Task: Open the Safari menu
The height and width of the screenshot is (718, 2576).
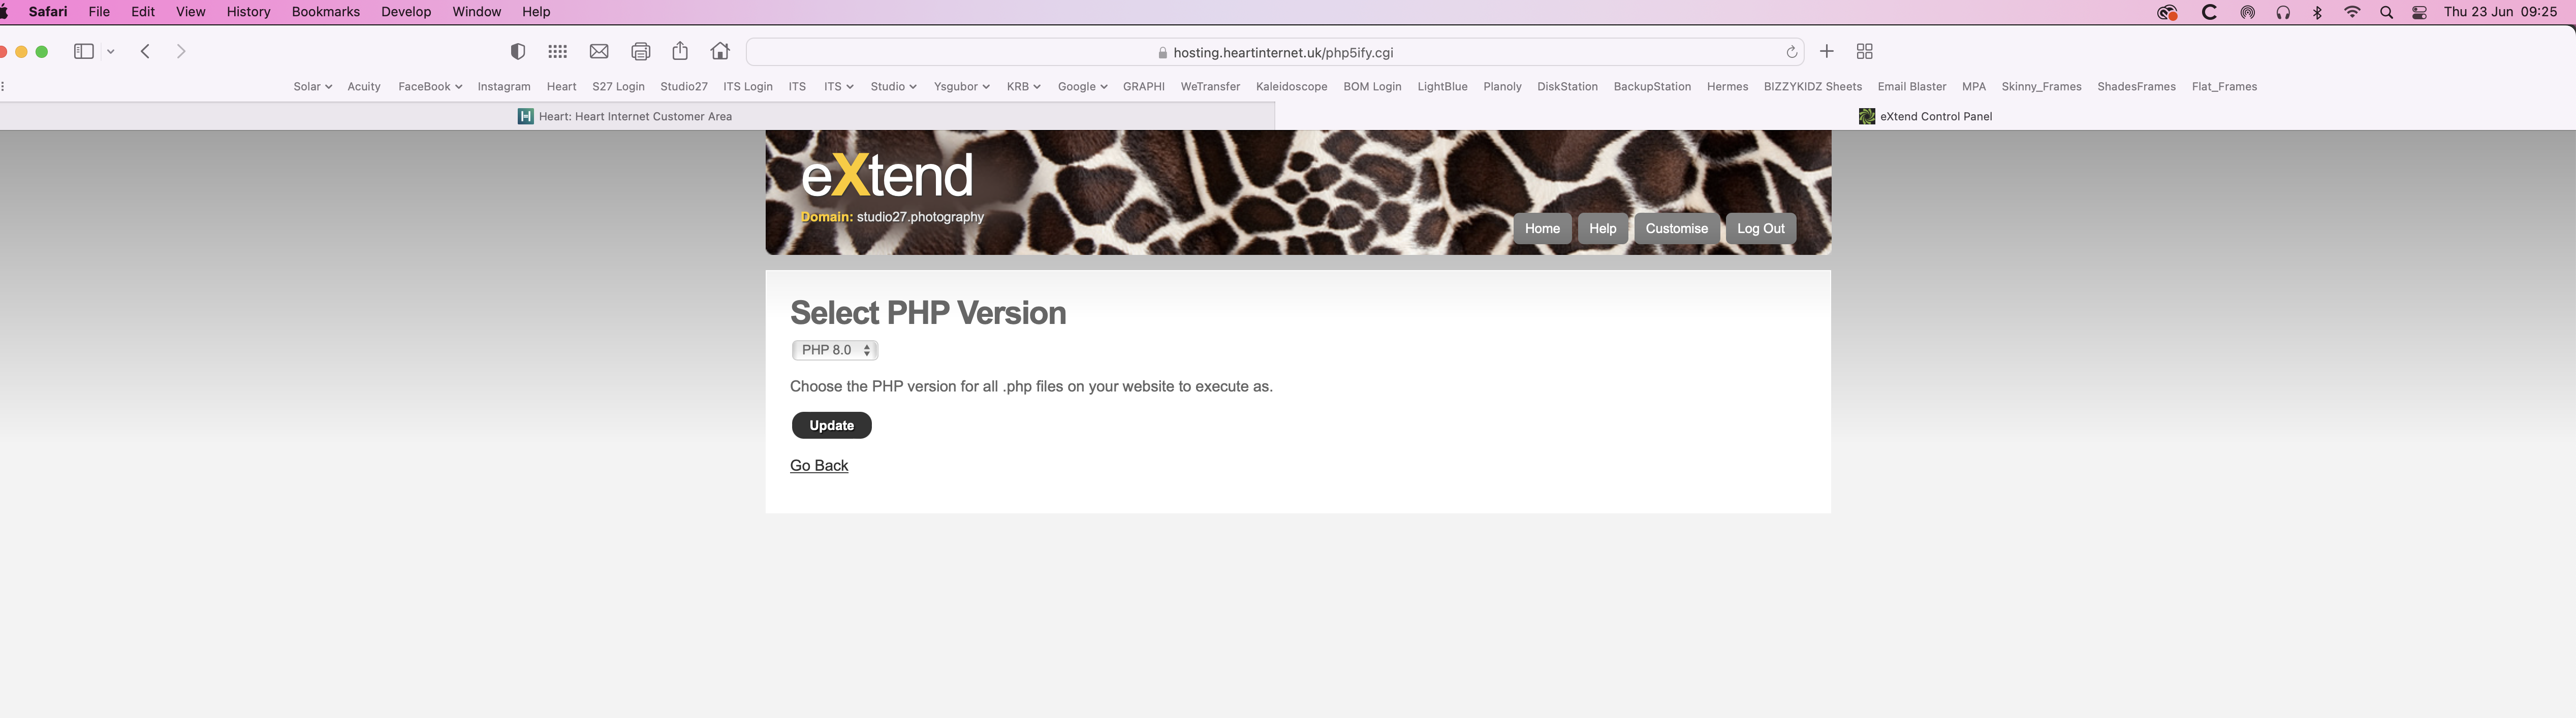Action: 48,12
